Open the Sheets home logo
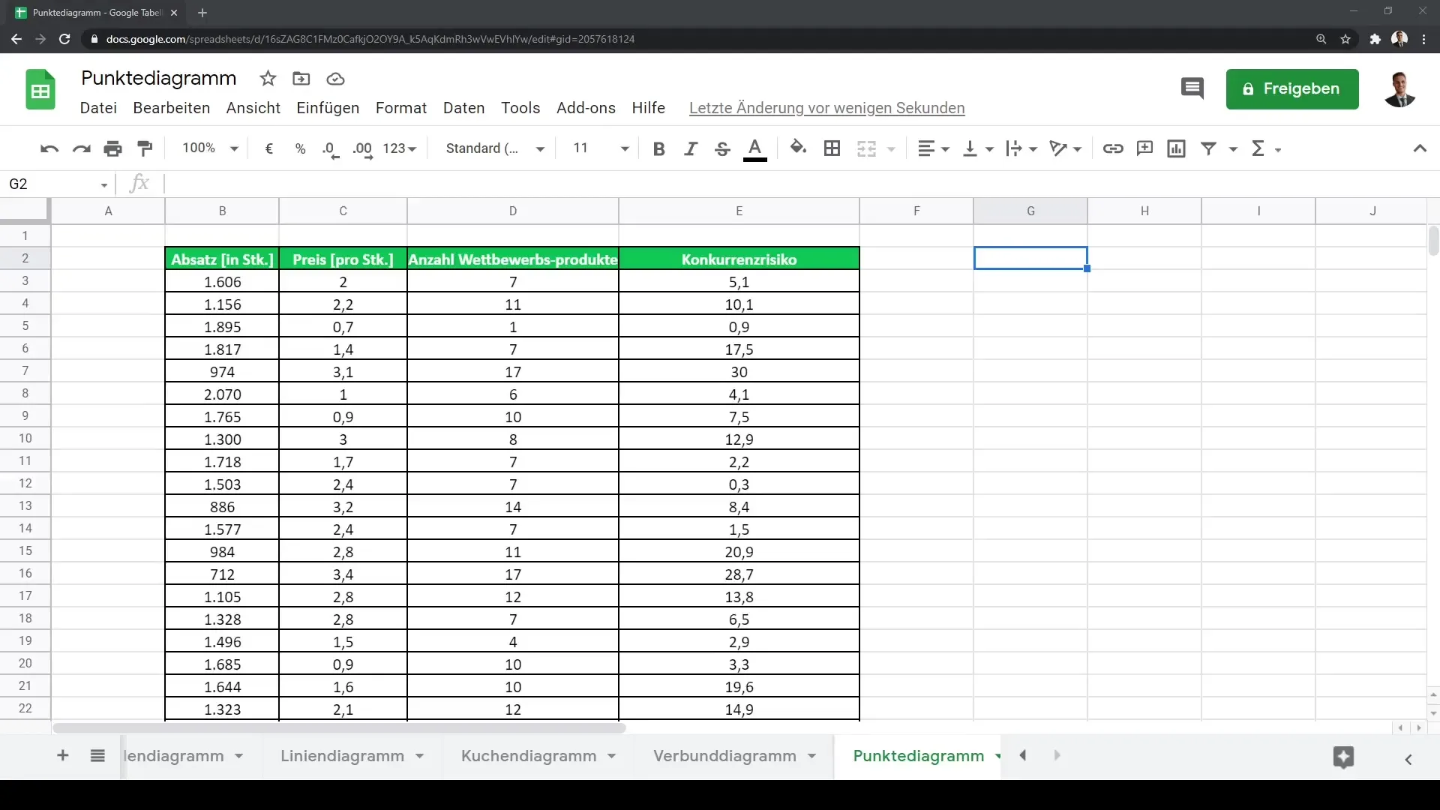The image size is (1440, 810). [40, 89]
